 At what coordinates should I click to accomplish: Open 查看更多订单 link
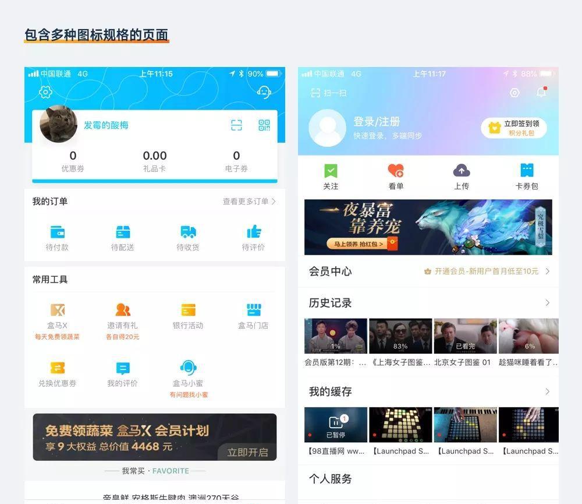point(249,202)
